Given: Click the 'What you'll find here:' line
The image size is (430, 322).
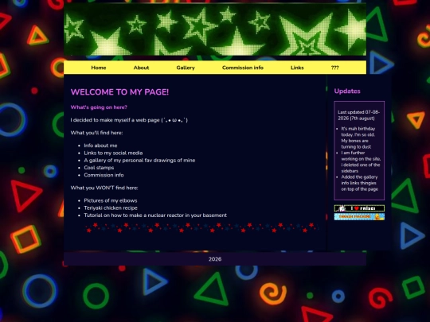Looking at the screenshot, I should click(x=96, y=133).
